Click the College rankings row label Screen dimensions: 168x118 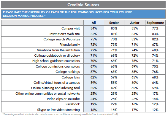68,72
